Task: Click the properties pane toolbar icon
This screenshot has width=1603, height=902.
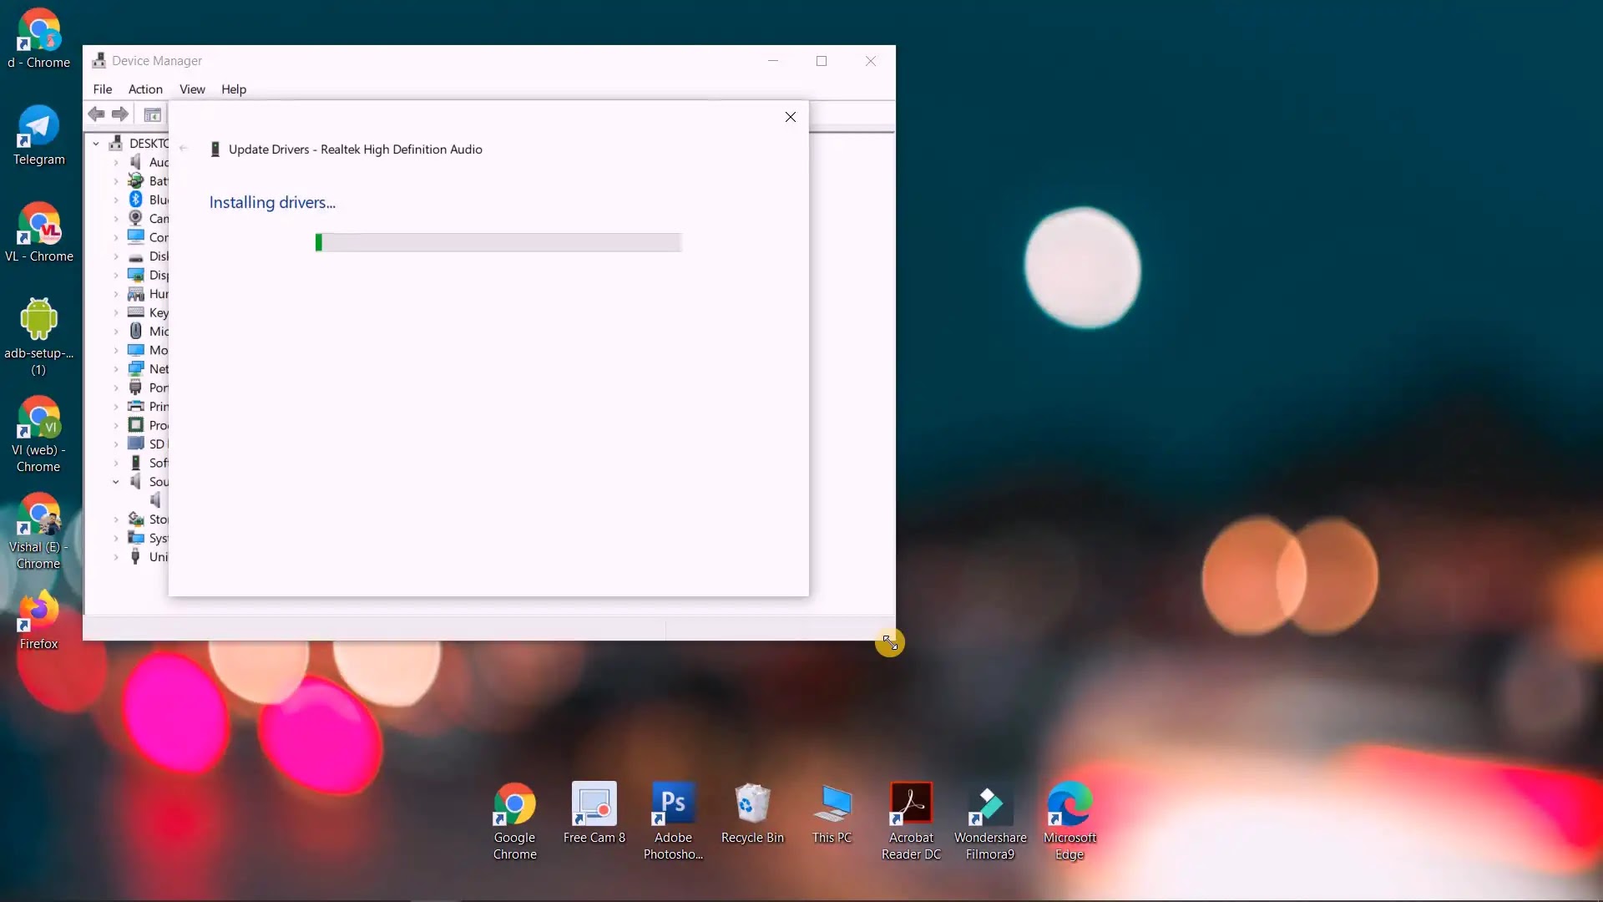Action: pyautogui.click(x=152, y=114)
